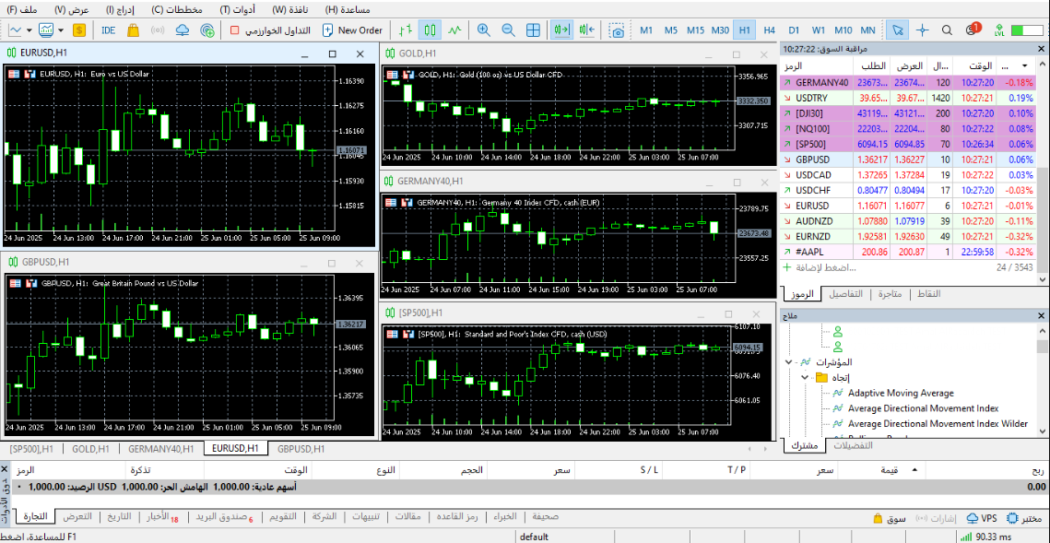
Task: Switch to the GOLD,H1 chart tab
Action: pos(92,449)
